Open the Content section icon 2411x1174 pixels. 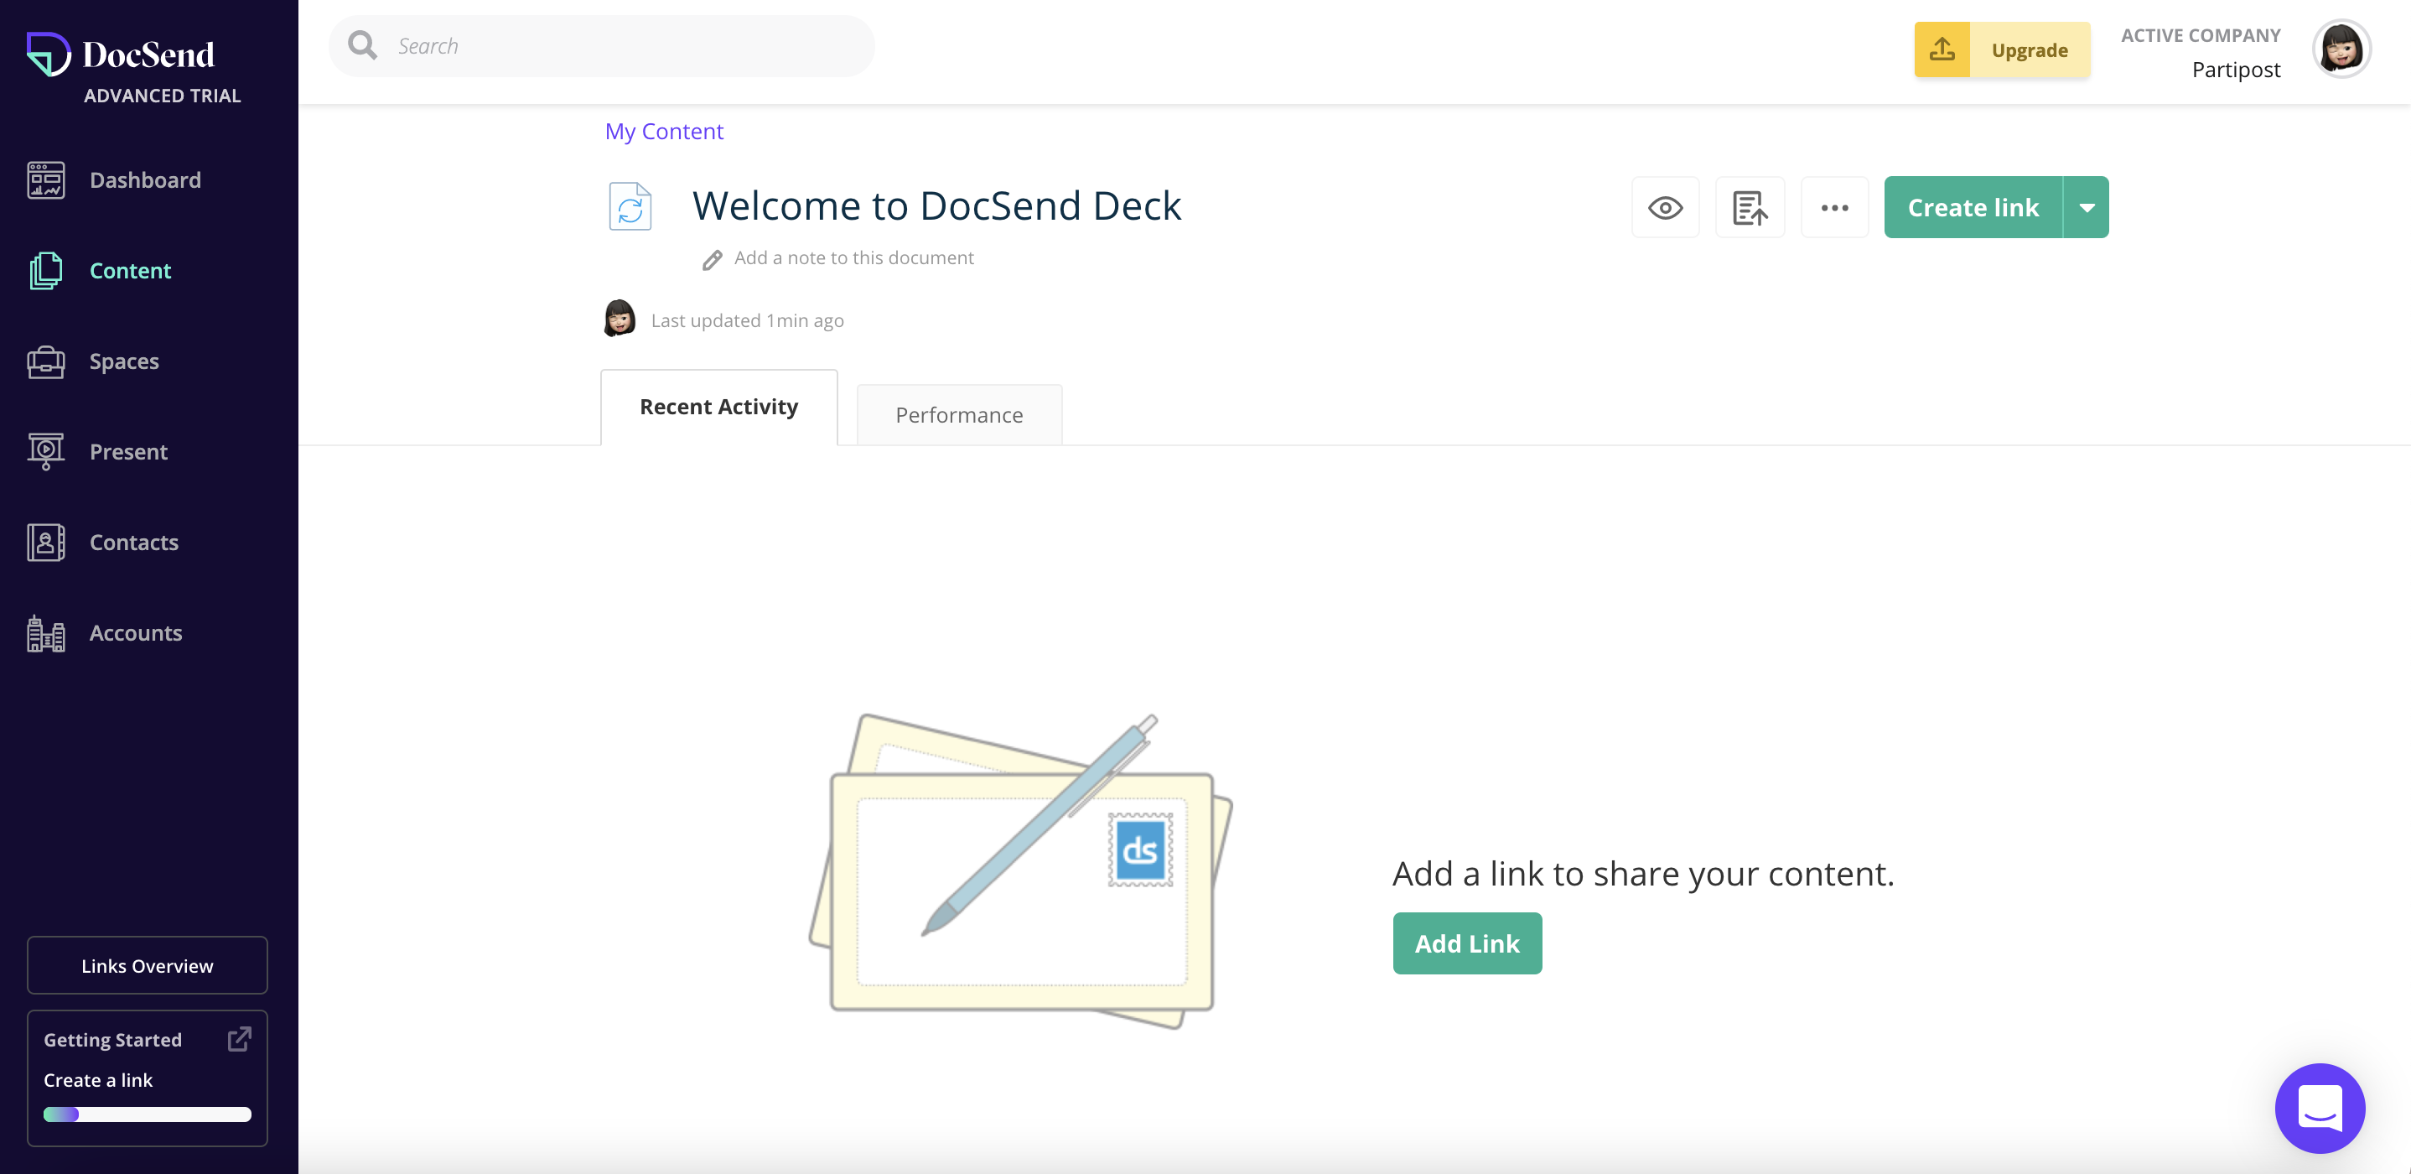pyautogui.click(x=44, y=269)
